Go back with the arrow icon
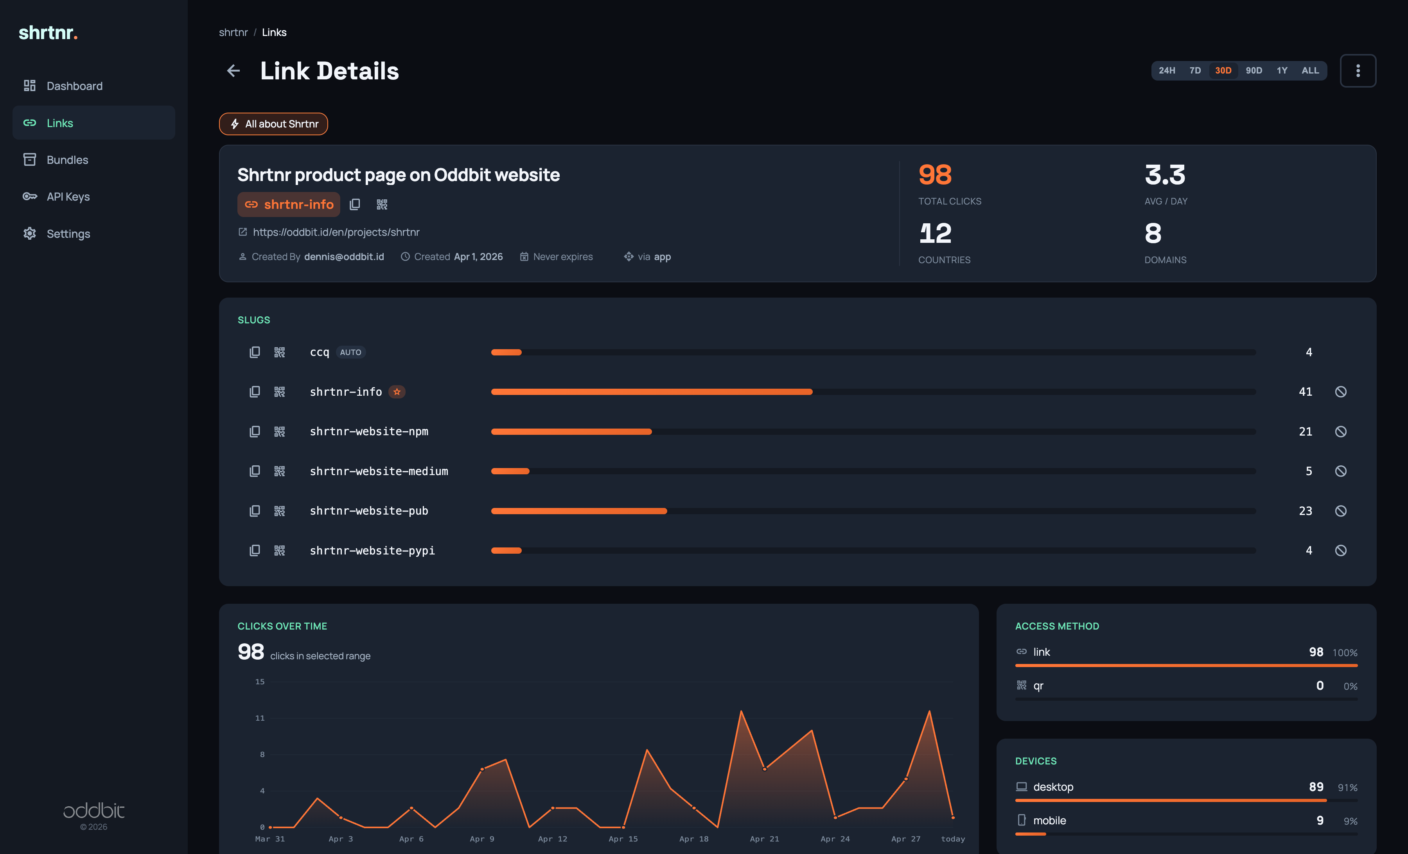This screenshot has height=854, width=1408. point(233,71)
